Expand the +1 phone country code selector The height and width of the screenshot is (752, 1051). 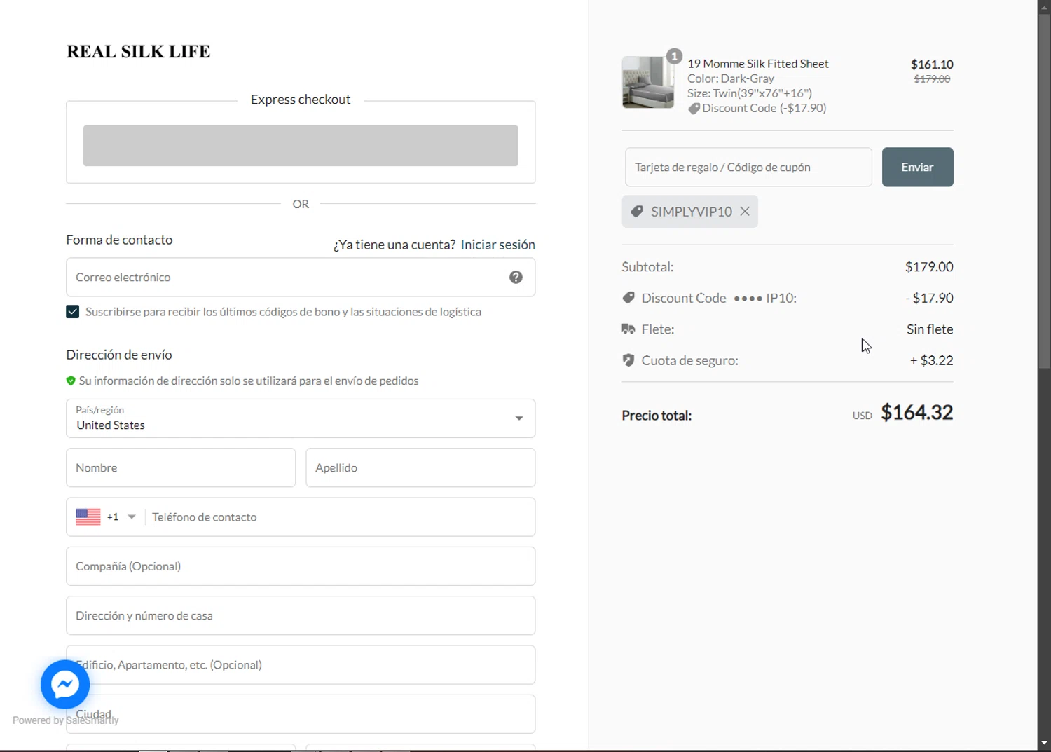(121, 517)
